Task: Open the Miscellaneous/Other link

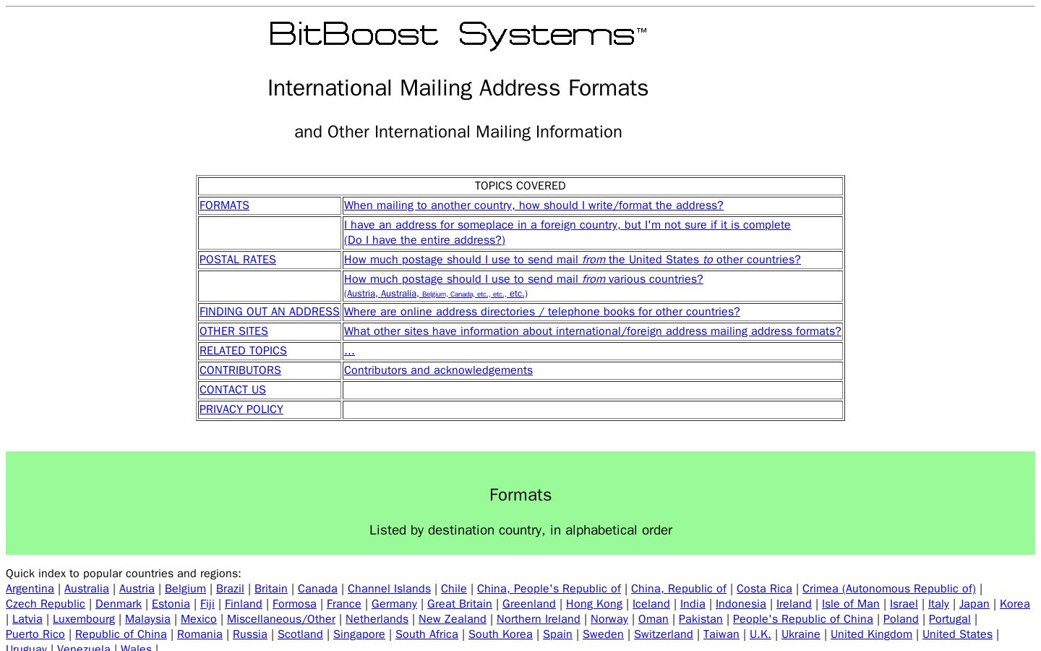Action: pyautogui.click(x=281, y=619)
